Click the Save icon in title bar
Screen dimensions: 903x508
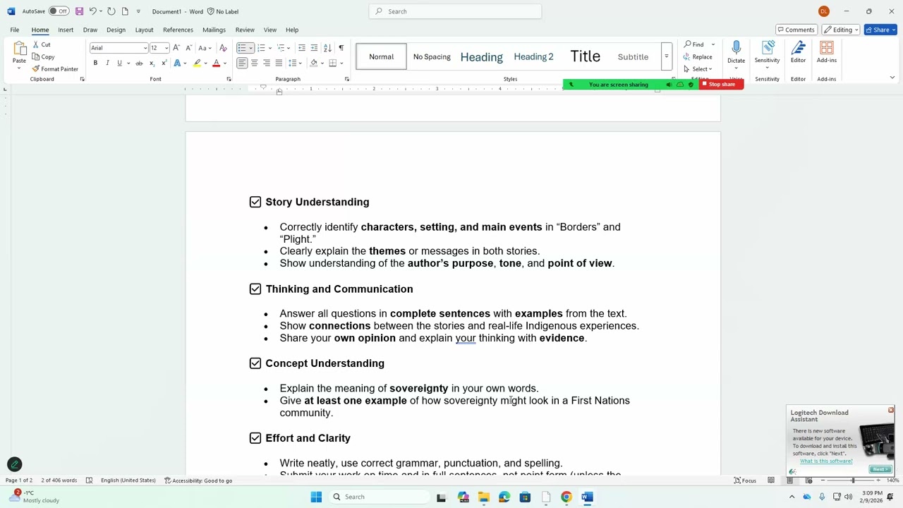[x=79, y=11]
